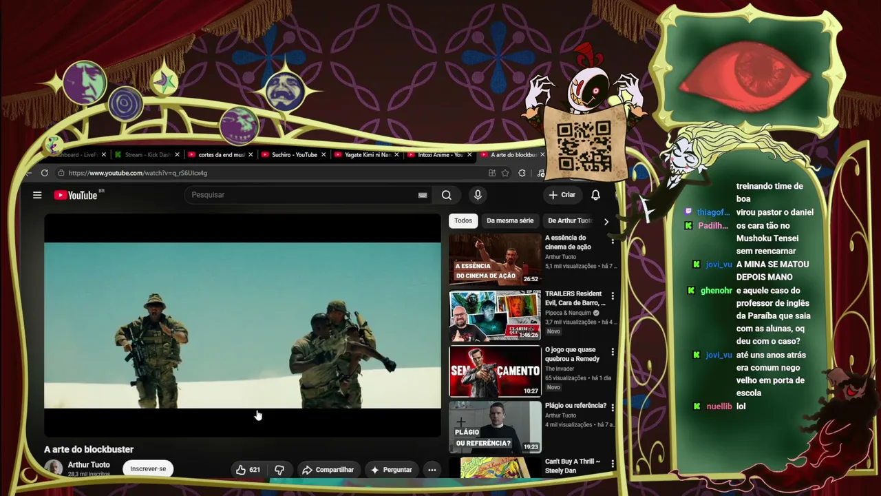
Task: Close the cortes da end tab
Action: point(251,155)
